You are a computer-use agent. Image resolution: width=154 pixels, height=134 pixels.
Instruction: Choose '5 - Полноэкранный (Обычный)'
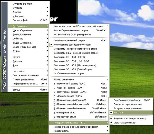(79, 100)
